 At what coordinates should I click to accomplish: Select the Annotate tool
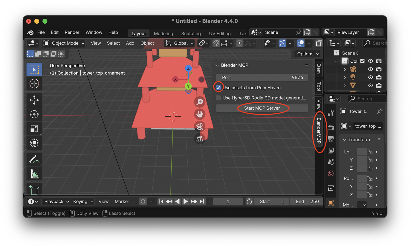34,159
